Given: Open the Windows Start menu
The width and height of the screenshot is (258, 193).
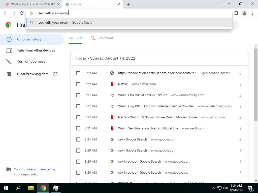Looking at the screenshot, I should (x=6, y=188).
